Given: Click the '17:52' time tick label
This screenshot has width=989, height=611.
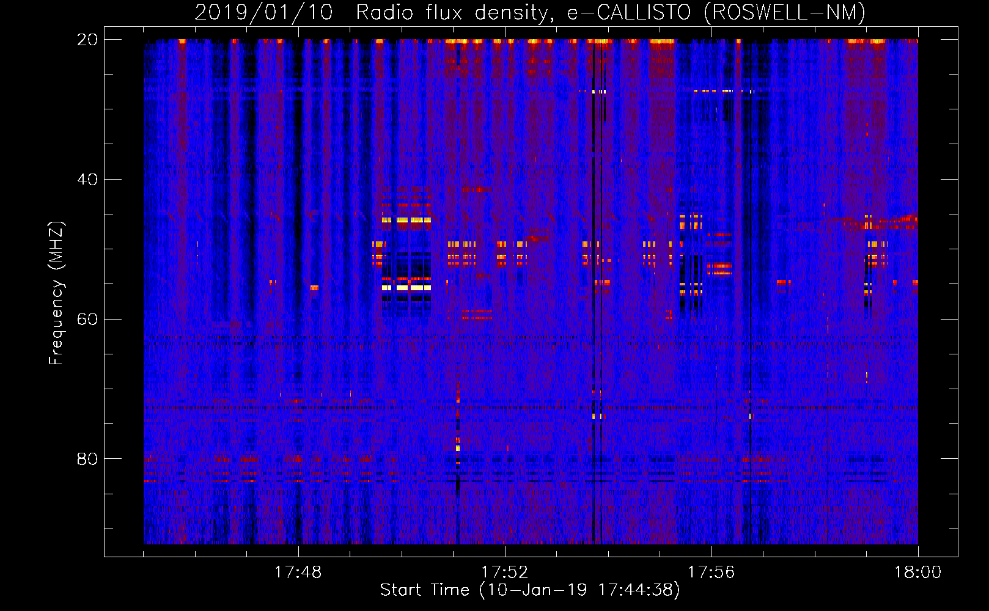Looking at the screenshot, I should click(x=505, y=573).
